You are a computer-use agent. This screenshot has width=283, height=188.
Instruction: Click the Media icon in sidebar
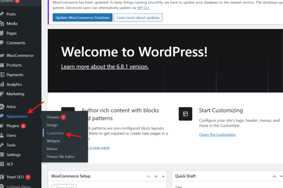coord(2,23)
